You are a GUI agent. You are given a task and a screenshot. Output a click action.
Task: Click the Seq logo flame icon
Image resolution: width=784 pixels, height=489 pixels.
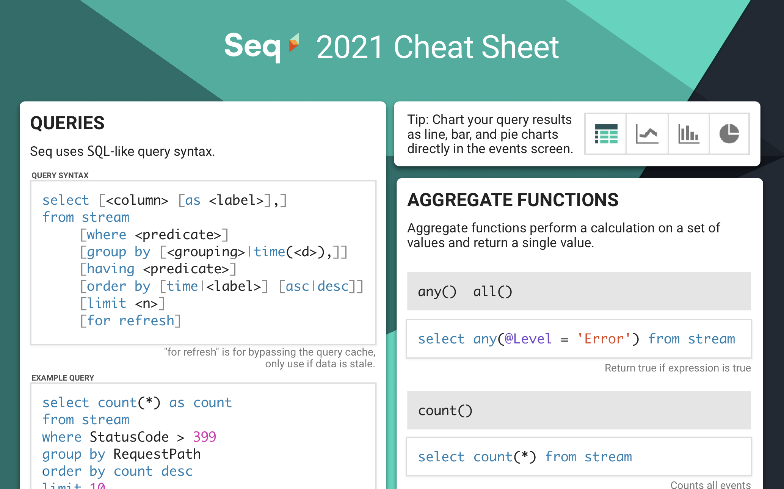click(x=294, y=42)
